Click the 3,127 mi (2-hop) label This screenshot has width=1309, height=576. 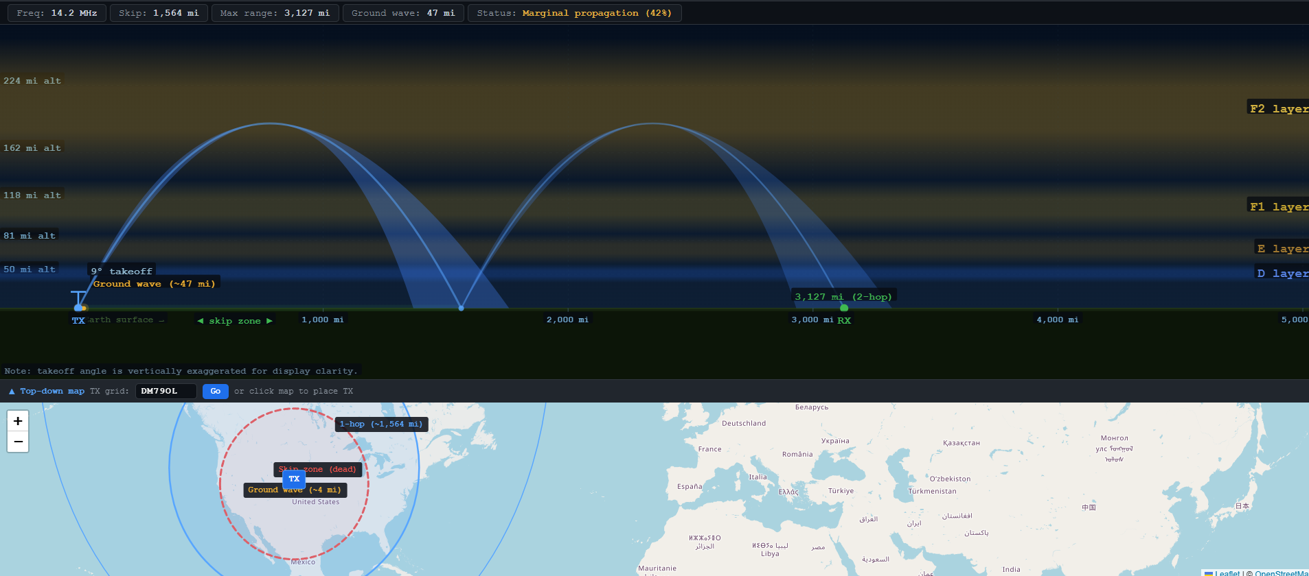point(843,297)
